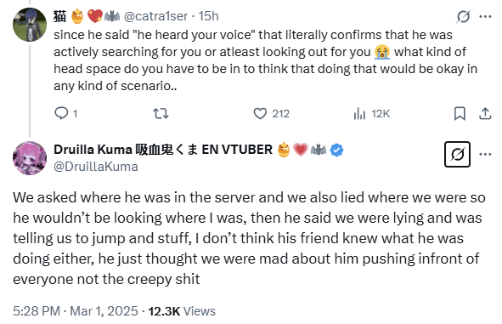Click boxed Grok icon on Druilla Kuma tweet
The image size is (502, 324).
click(457, 154)
